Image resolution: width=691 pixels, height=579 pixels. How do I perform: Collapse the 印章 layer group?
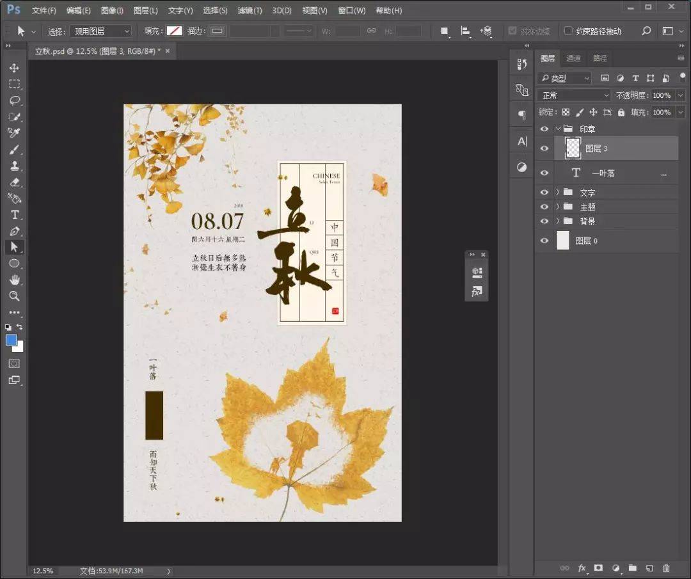coord(558,129)
